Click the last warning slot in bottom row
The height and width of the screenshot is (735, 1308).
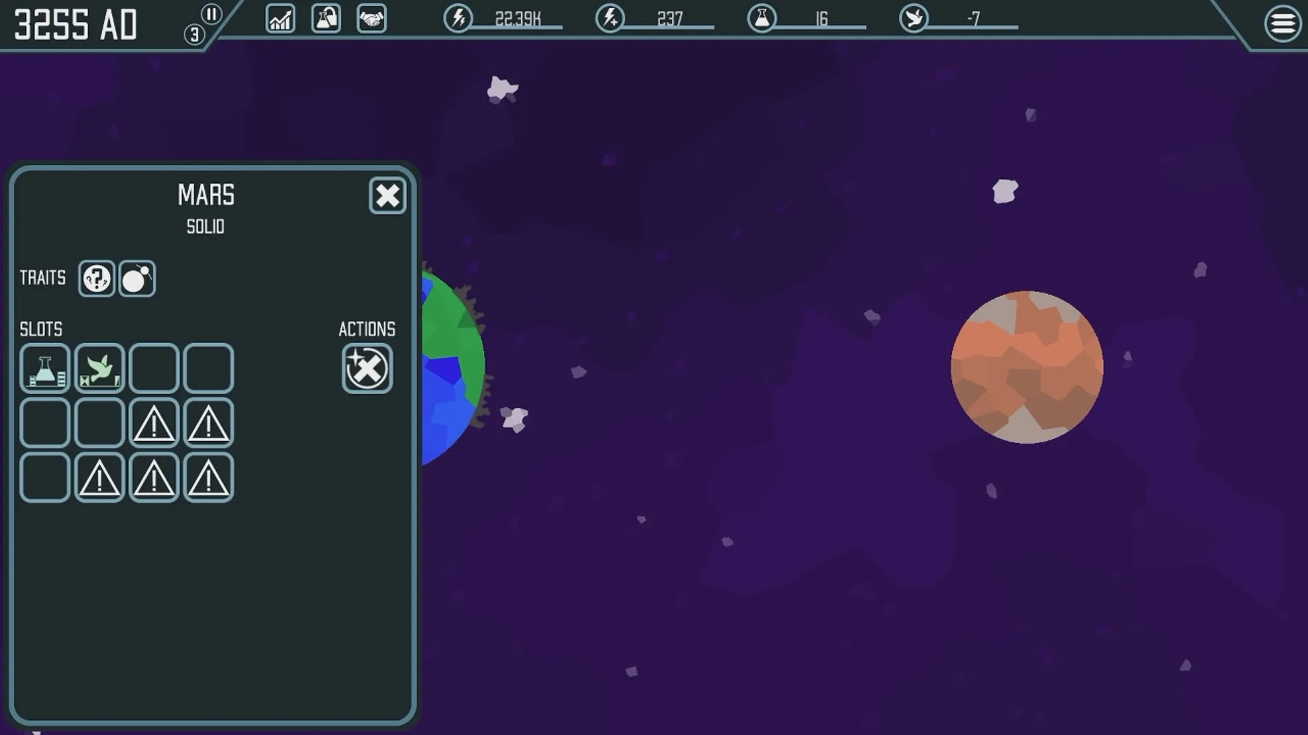click(208, 478)
